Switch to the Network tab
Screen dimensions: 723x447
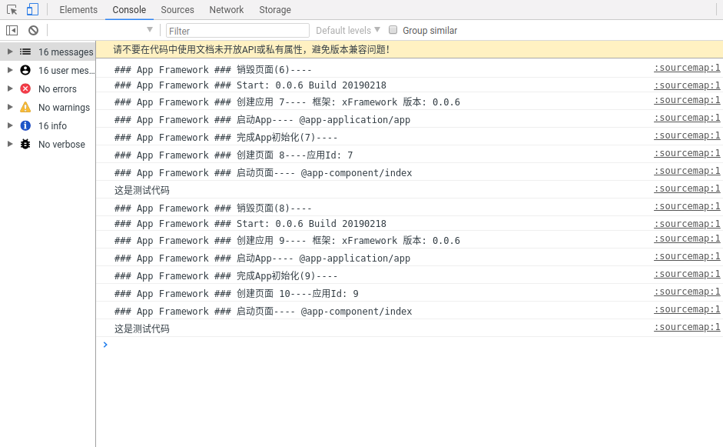pyautogui.click(x=226, y=10)
